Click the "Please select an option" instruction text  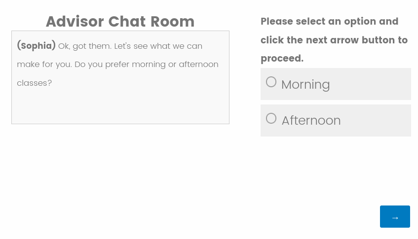coord(329,22)
